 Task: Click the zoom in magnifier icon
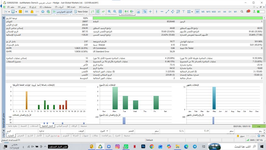pyautogui.click(x=109, y=12)
